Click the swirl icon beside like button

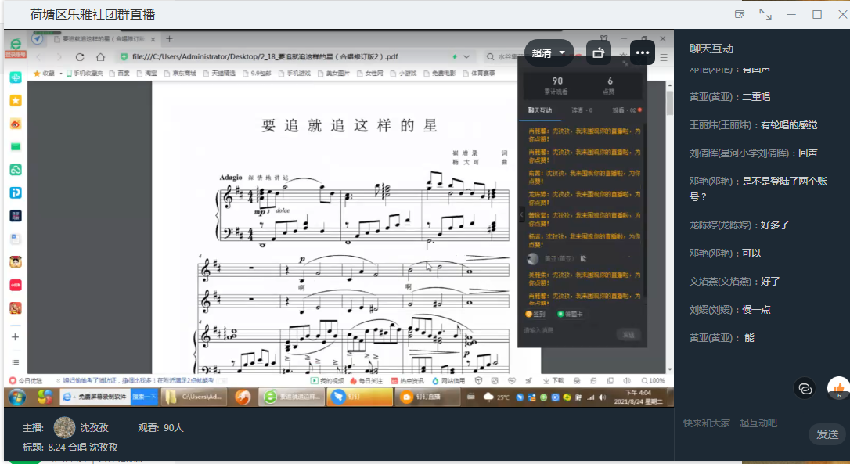(805, 387)
